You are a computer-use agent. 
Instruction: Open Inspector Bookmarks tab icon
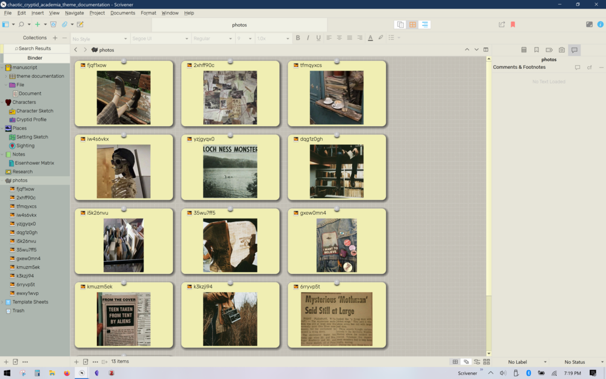pyautogui.click(x=537, y=50)
